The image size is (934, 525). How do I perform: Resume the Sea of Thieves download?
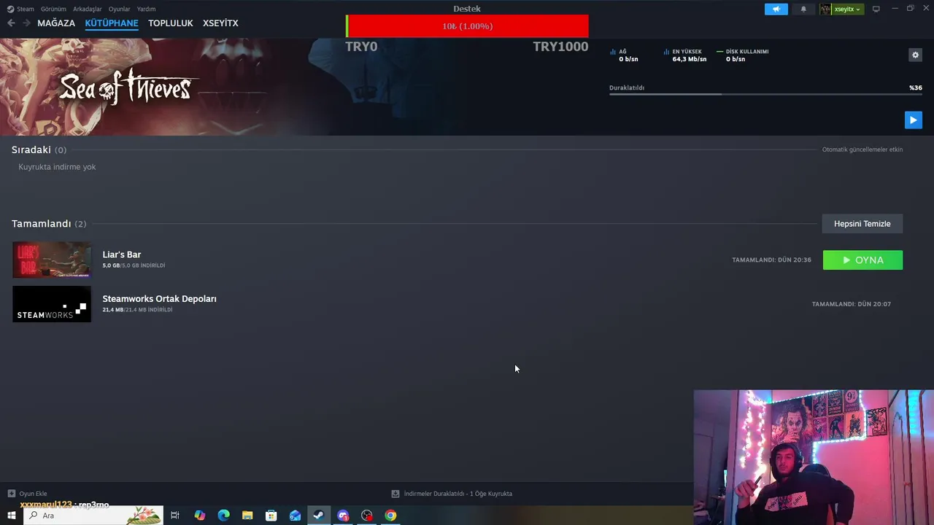point(913,120)
